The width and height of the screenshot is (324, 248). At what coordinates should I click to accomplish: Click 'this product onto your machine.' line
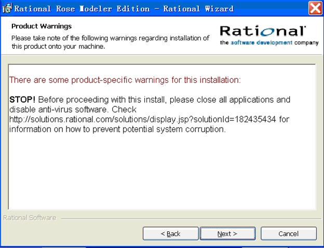click(58, 47)
